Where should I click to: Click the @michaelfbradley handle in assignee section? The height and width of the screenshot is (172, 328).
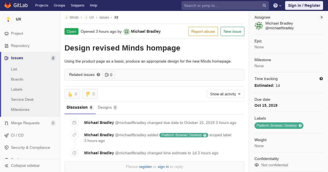[x=280, y=28]
